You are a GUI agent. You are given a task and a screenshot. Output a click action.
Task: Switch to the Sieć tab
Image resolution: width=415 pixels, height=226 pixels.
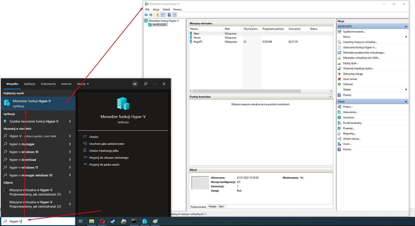click(x=221, y=207)
